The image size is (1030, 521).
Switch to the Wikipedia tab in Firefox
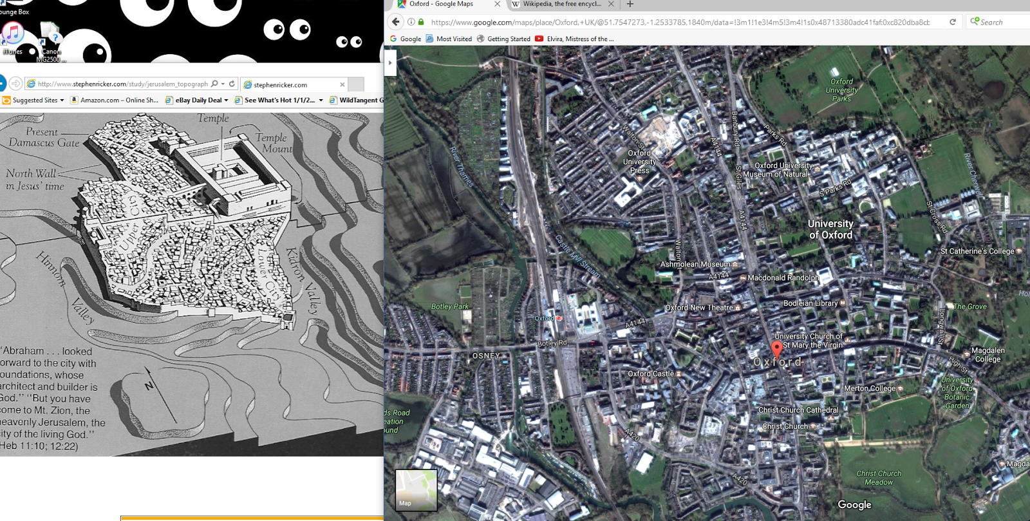(x=563, y=5)
